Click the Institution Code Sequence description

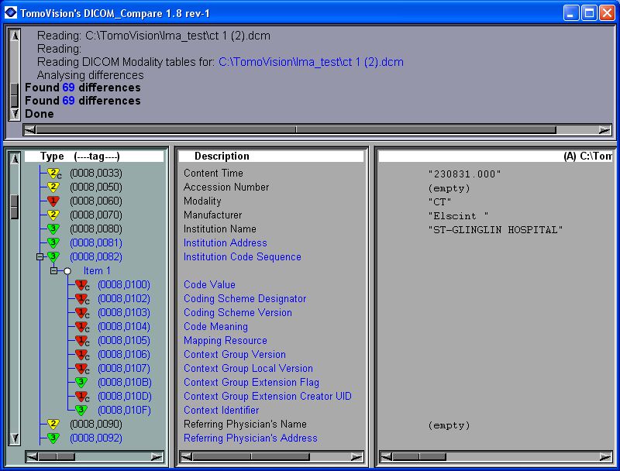click(x=243, y=257)
